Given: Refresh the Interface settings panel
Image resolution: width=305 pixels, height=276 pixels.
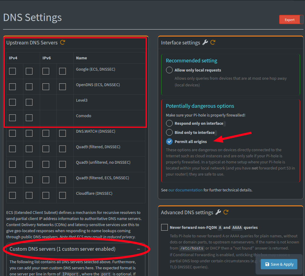Looking at the screenshot, I should [213, 42].
